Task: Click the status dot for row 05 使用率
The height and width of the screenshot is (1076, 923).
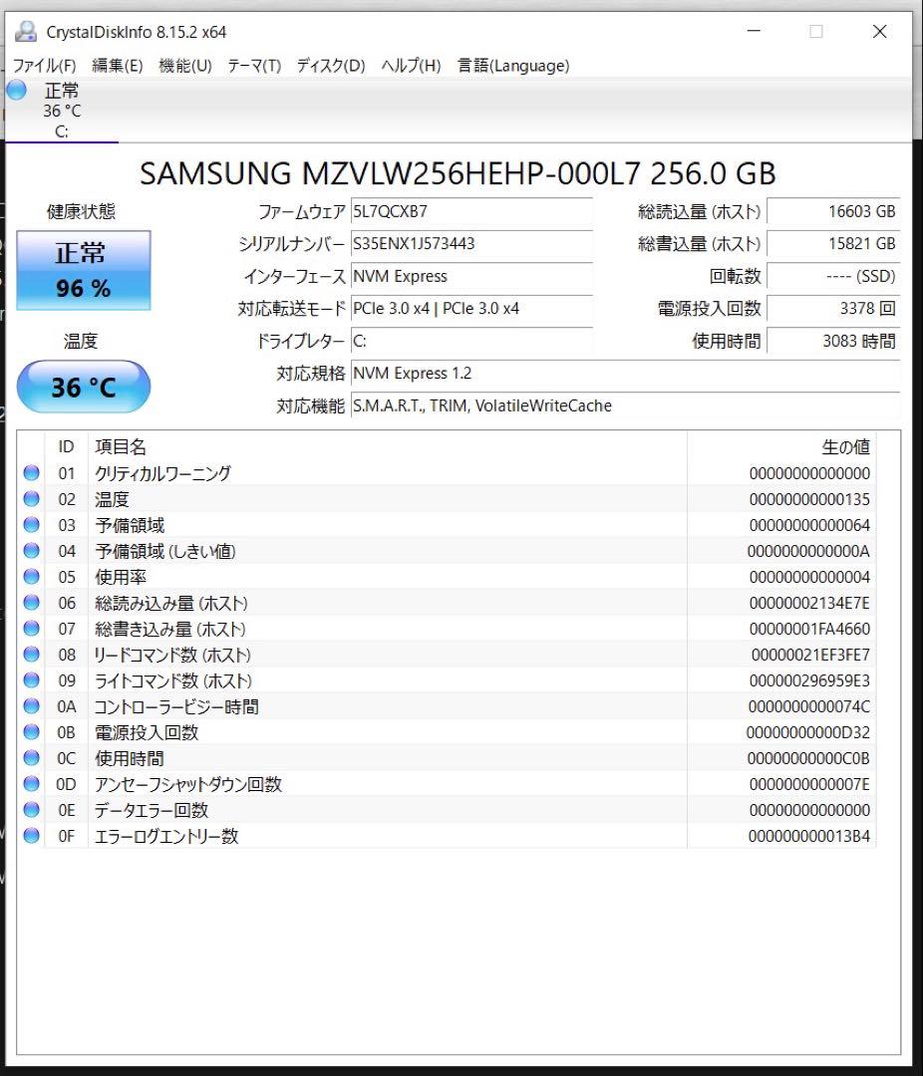Action: [x=31, y=577]
